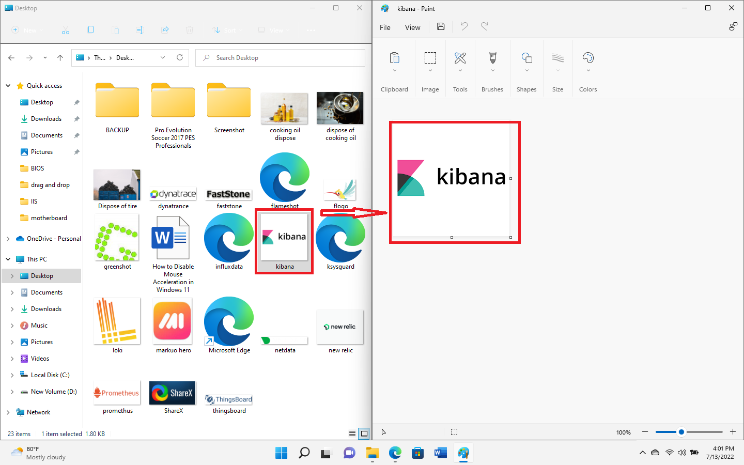Open taskbar Search

click(x=304, y=453)
